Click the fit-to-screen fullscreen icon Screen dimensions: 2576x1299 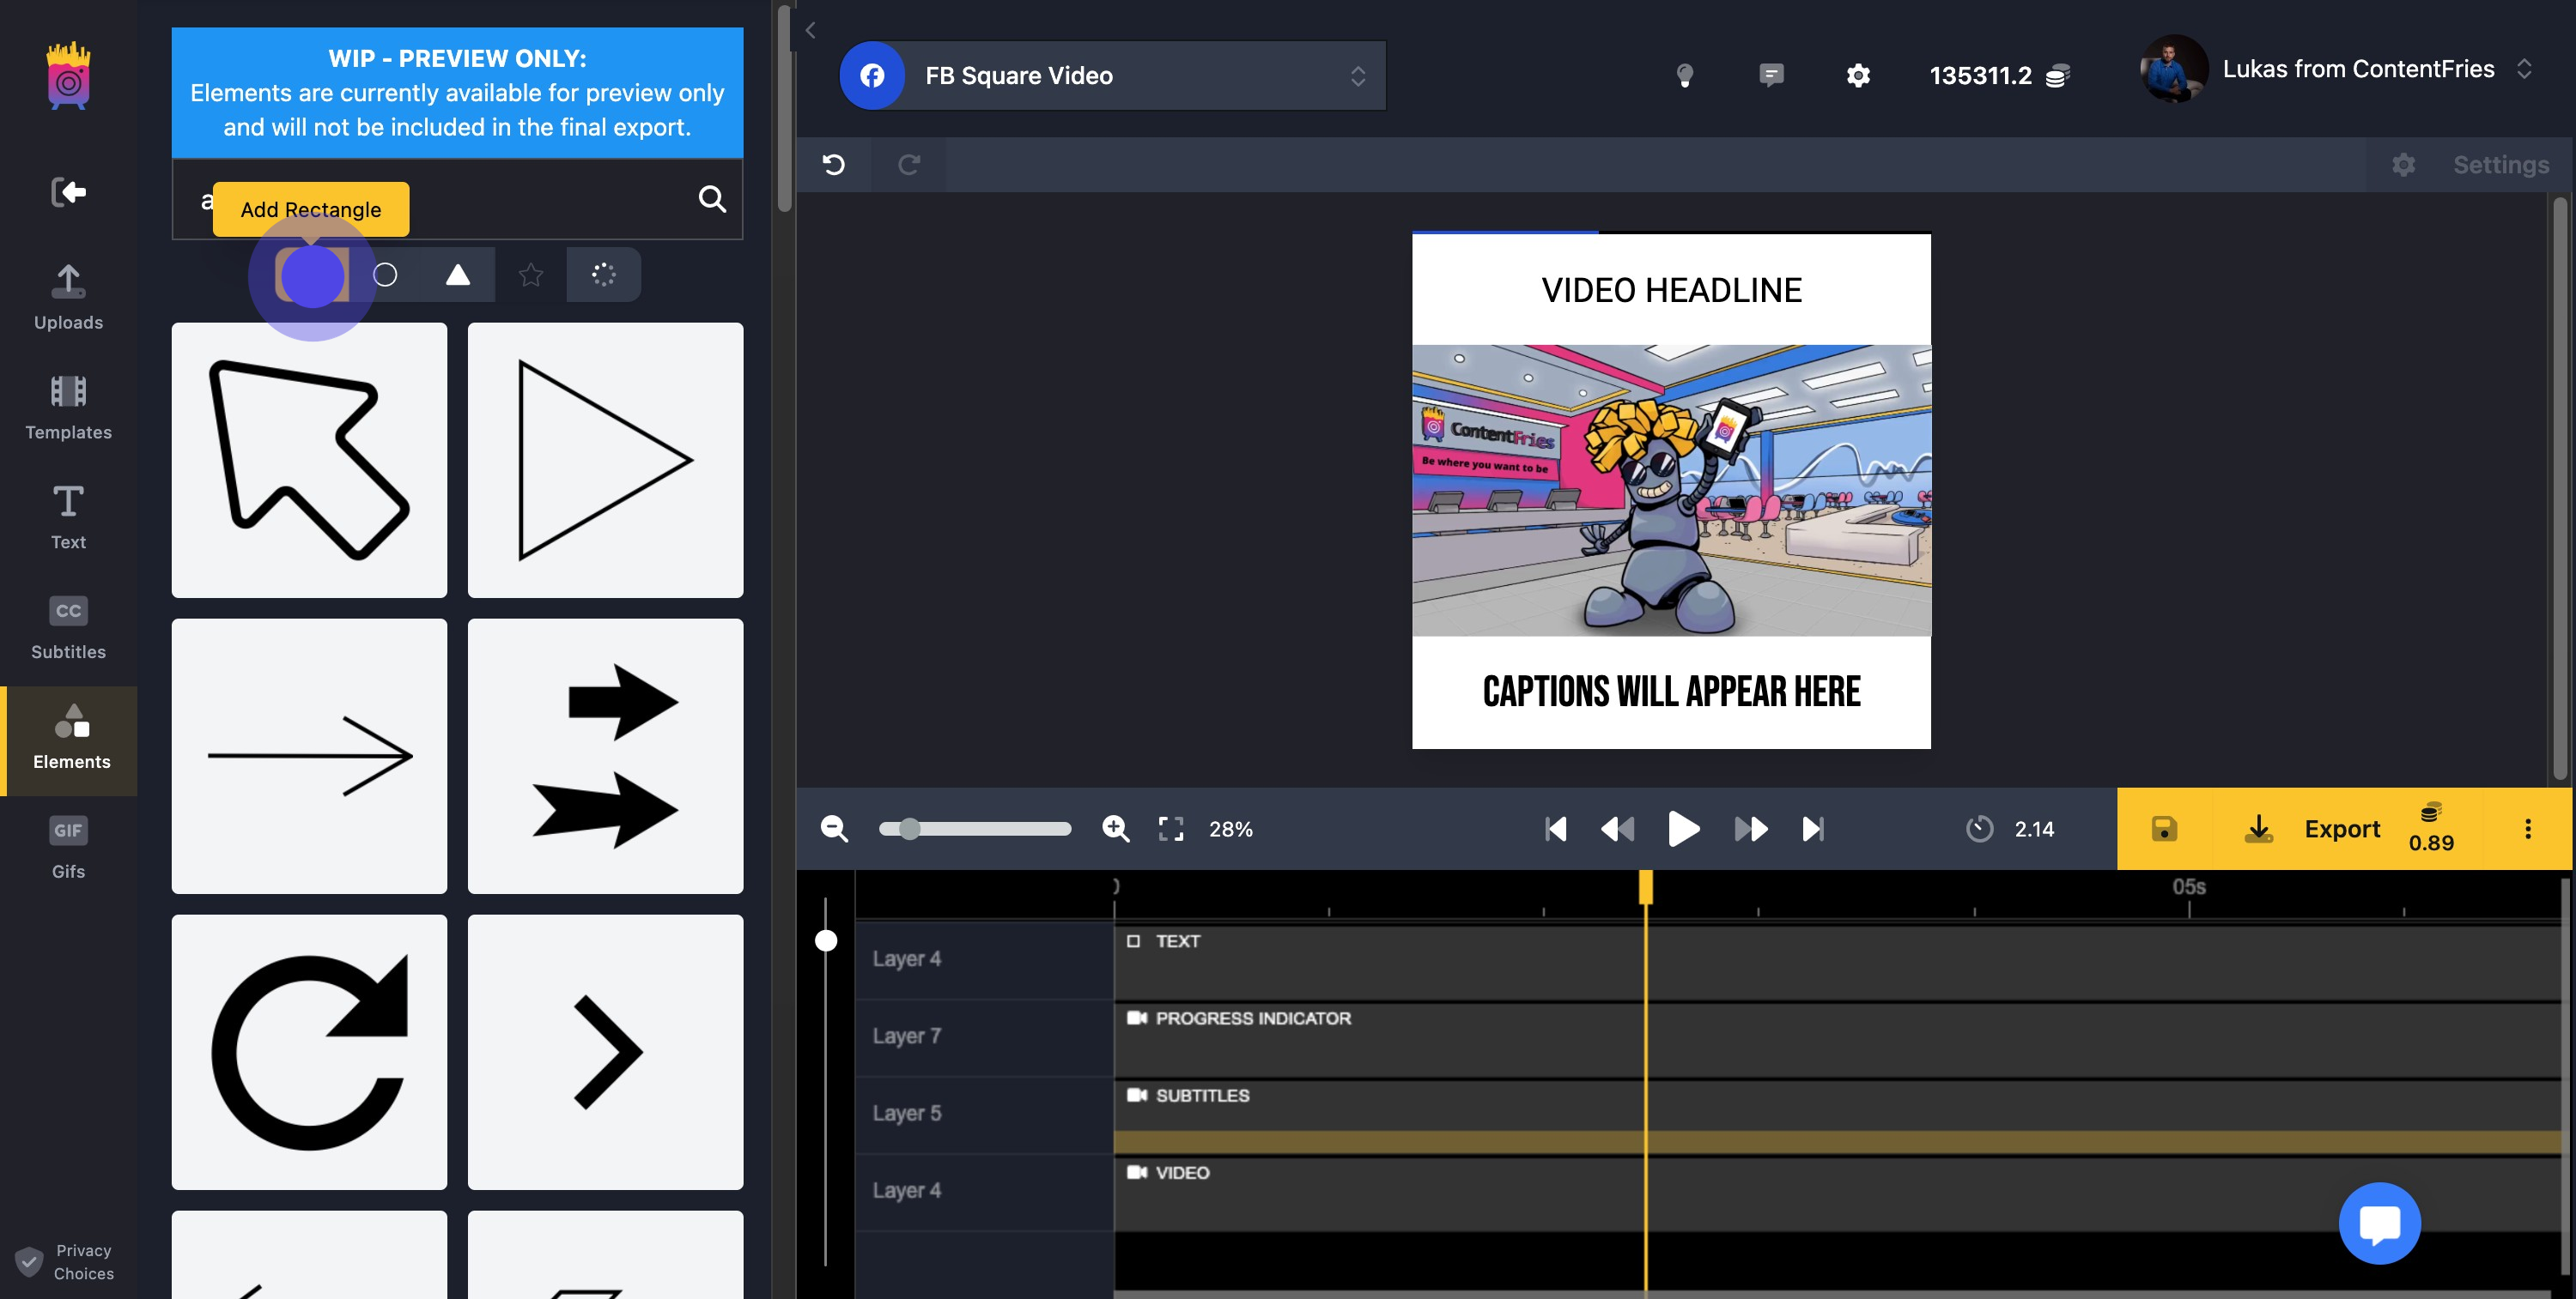coord(1171,828)
